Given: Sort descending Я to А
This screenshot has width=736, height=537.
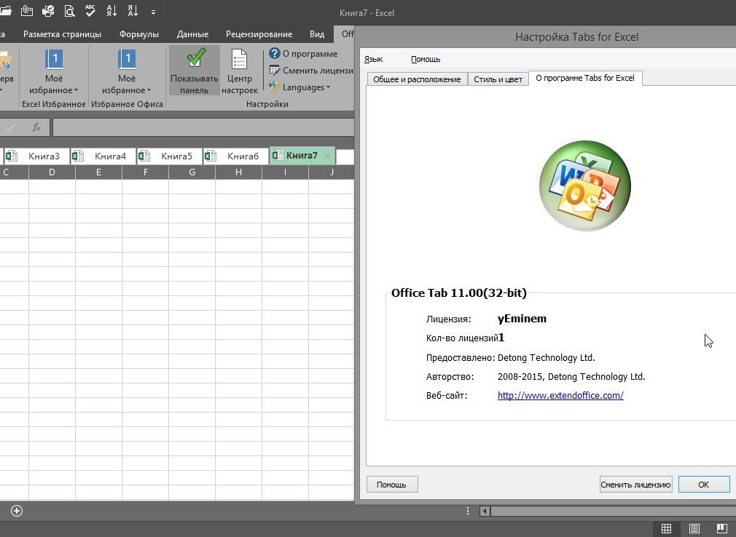Looking at the screenshot, I should coord(133,11).
